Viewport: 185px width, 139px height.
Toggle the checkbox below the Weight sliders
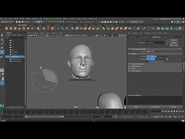click(147, 61)
